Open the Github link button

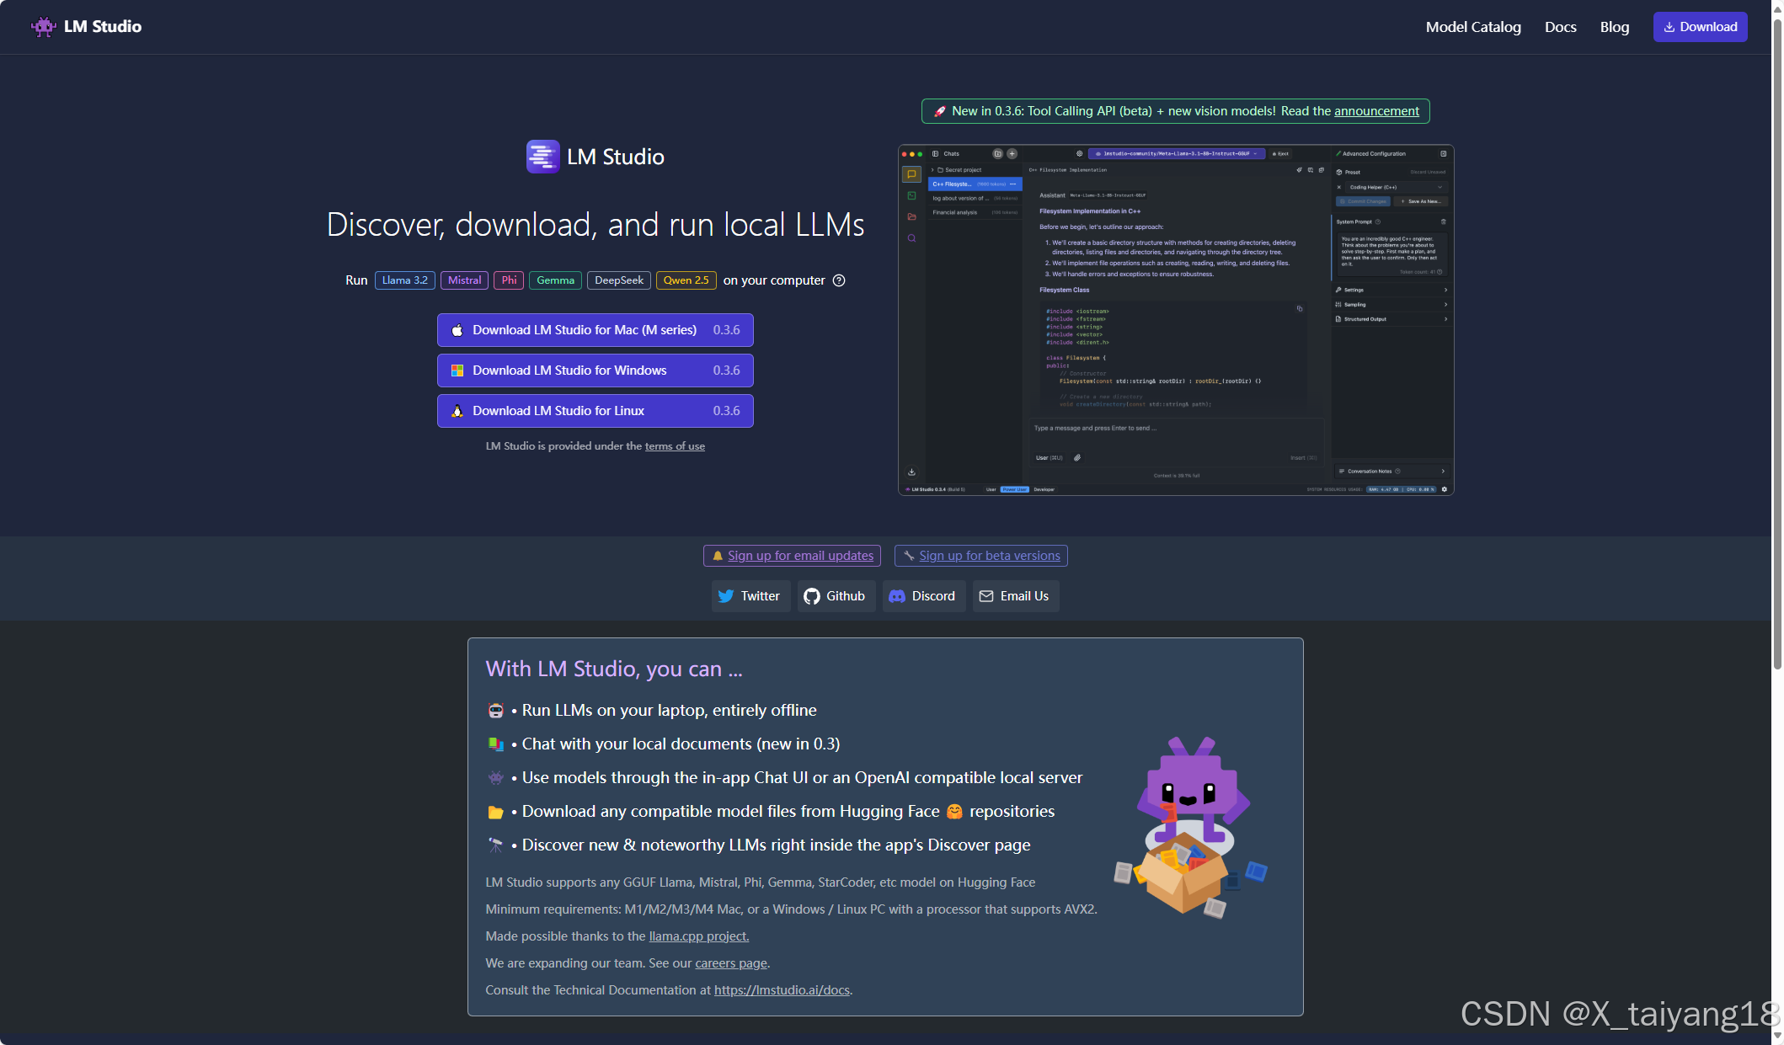point(835,596)
